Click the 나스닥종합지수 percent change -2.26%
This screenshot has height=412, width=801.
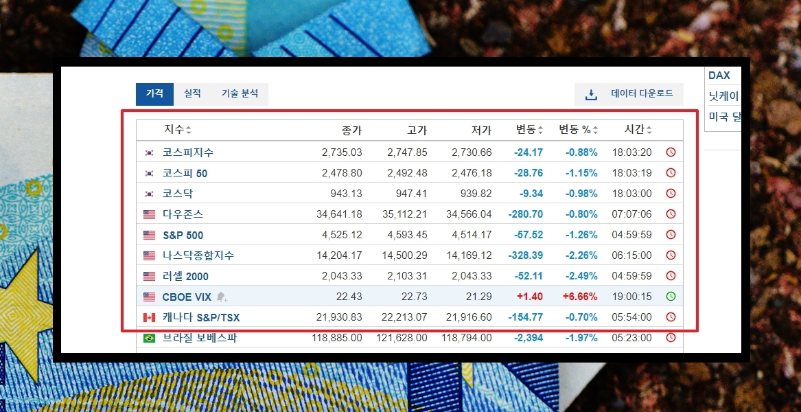(581, 255)
